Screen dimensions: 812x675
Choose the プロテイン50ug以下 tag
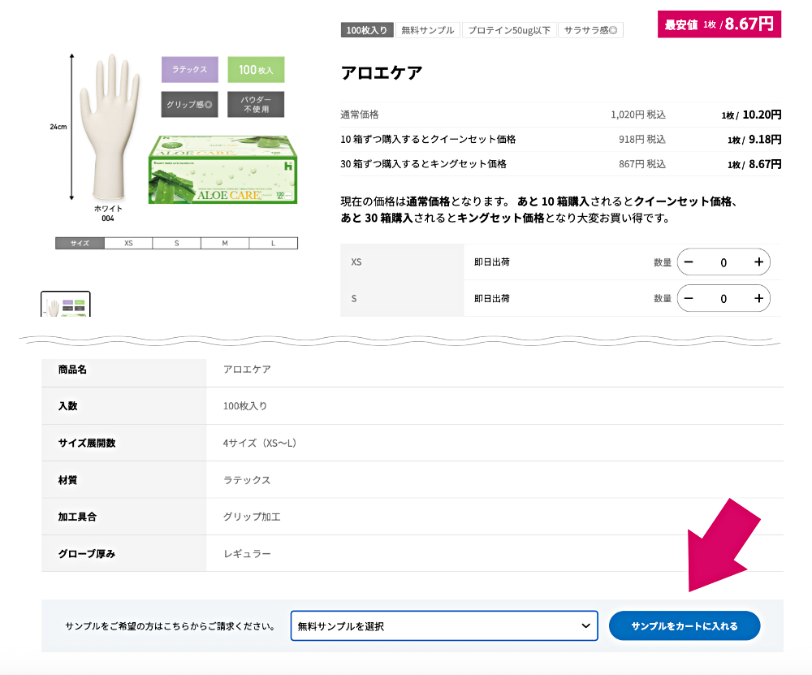point(509,30)
